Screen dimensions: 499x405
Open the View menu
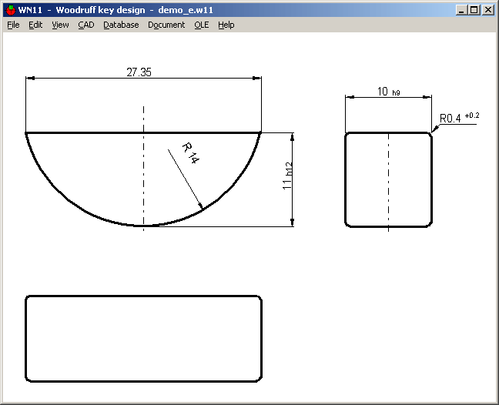point(60,25)
